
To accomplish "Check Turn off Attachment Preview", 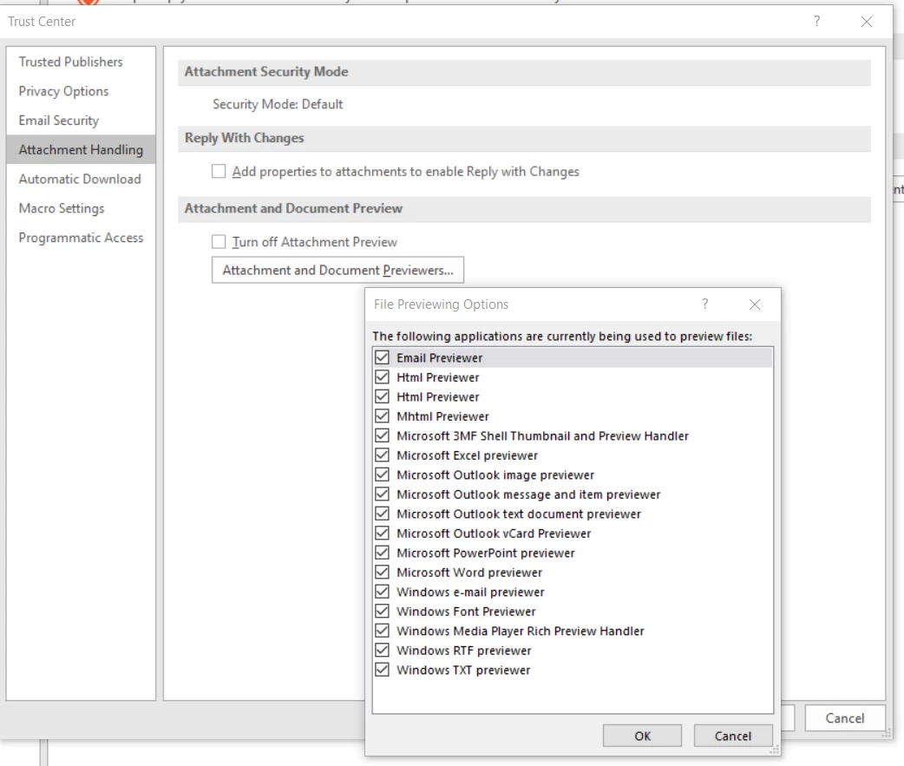I will coord(219,241).
